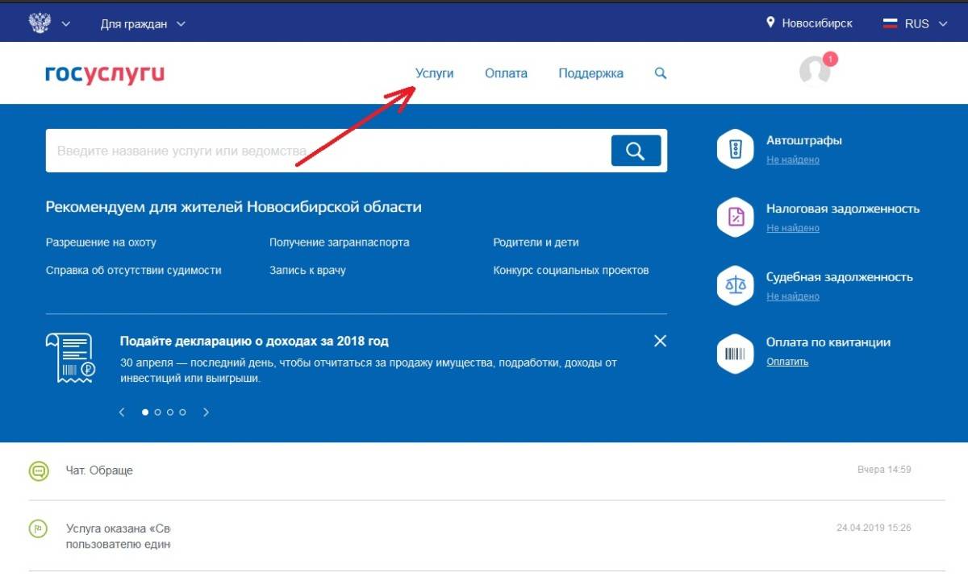Select the last carousel dot indicator
This screenshot has width=968, height=576.
coord(183,412)
